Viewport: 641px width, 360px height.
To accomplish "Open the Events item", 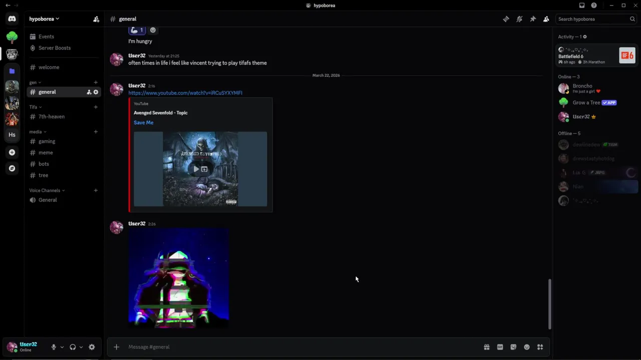I will [x=64, y=36].
